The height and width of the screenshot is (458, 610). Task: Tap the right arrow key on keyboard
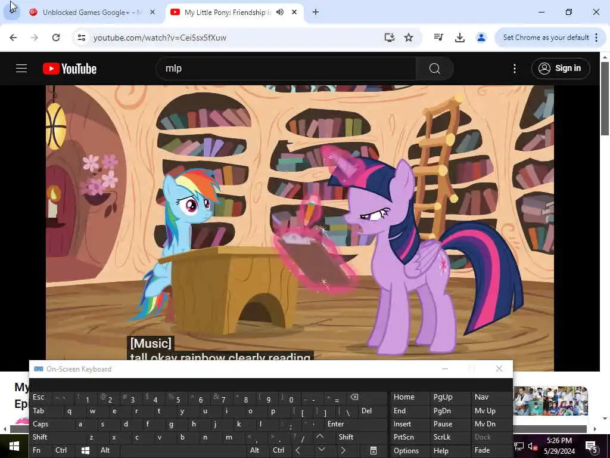coord(343,450)
